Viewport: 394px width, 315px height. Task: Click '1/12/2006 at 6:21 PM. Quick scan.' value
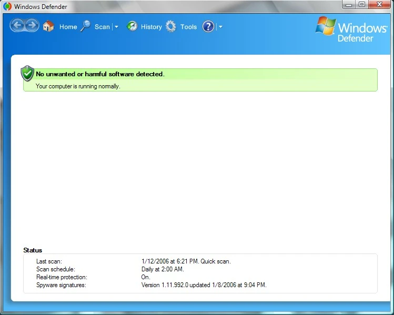[x=186, y=261]
